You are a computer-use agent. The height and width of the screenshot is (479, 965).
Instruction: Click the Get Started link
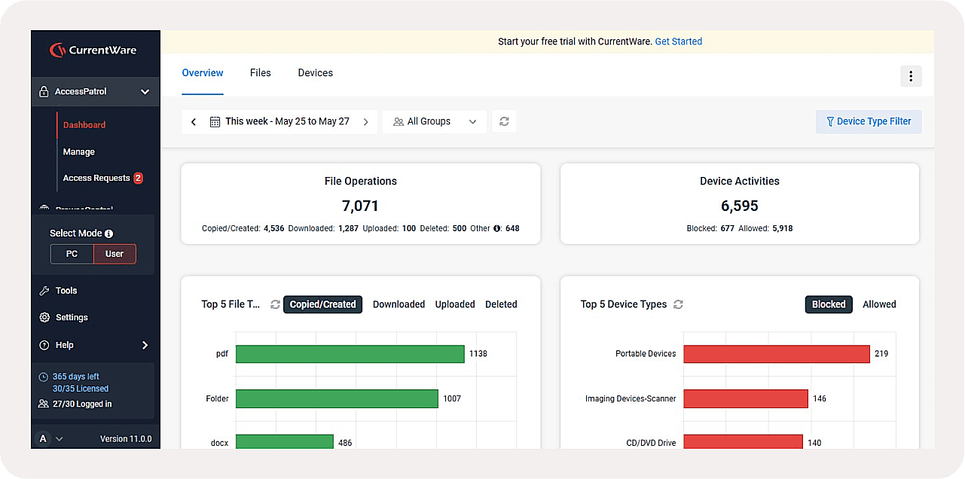678,41
